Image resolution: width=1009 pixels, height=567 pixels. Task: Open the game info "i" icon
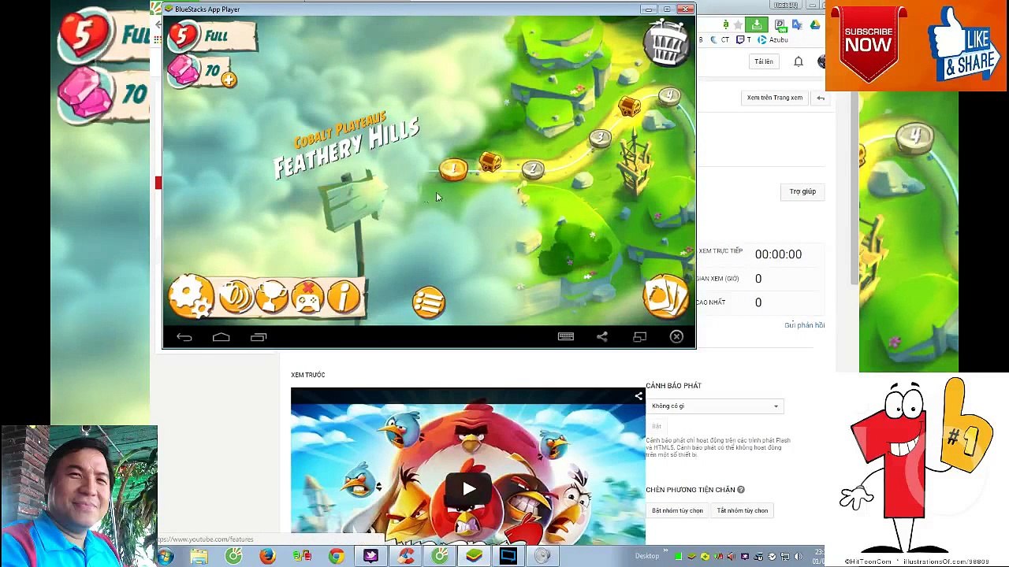[344, 297]
